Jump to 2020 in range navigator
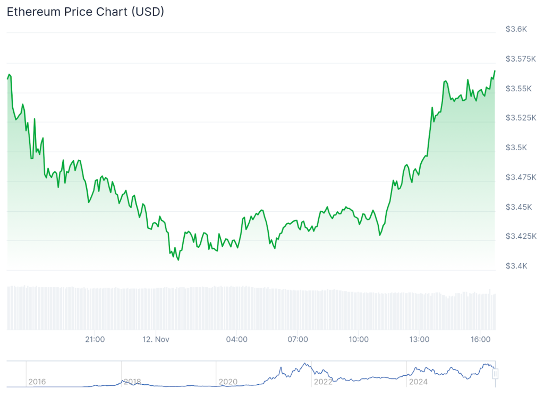This screenshot has width=544, height=397. pyautogui.click(x=228, y=382)
